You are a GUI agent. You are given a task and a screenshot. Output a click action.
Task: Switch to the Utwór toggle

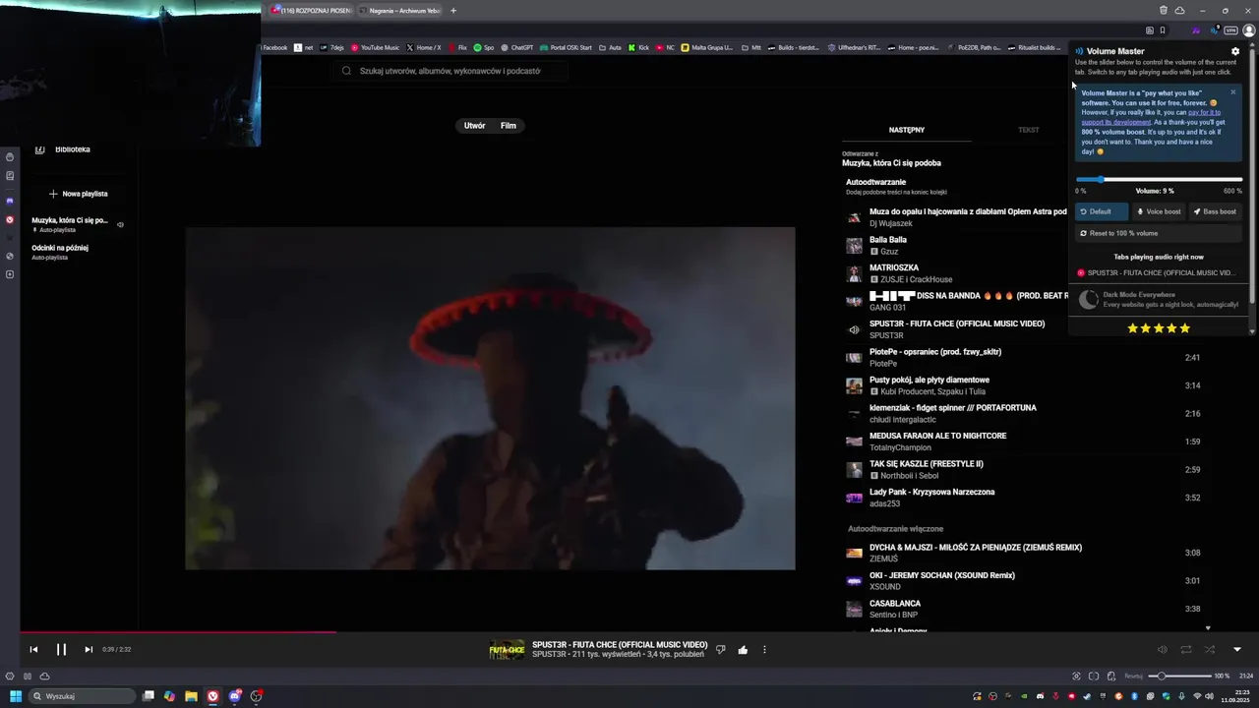pos(474,126)
